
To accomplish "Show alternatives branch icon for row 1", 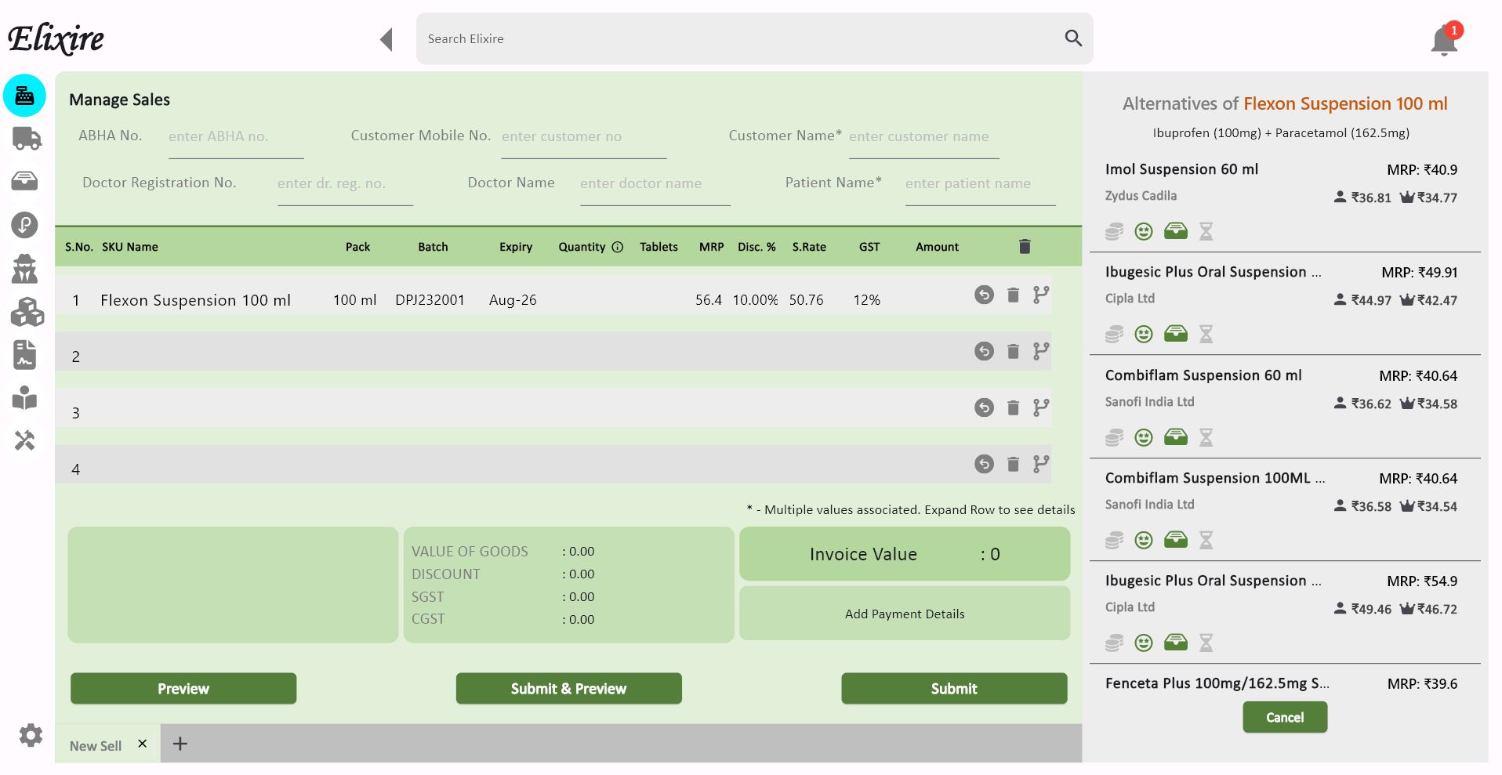I will [1041, 295].
